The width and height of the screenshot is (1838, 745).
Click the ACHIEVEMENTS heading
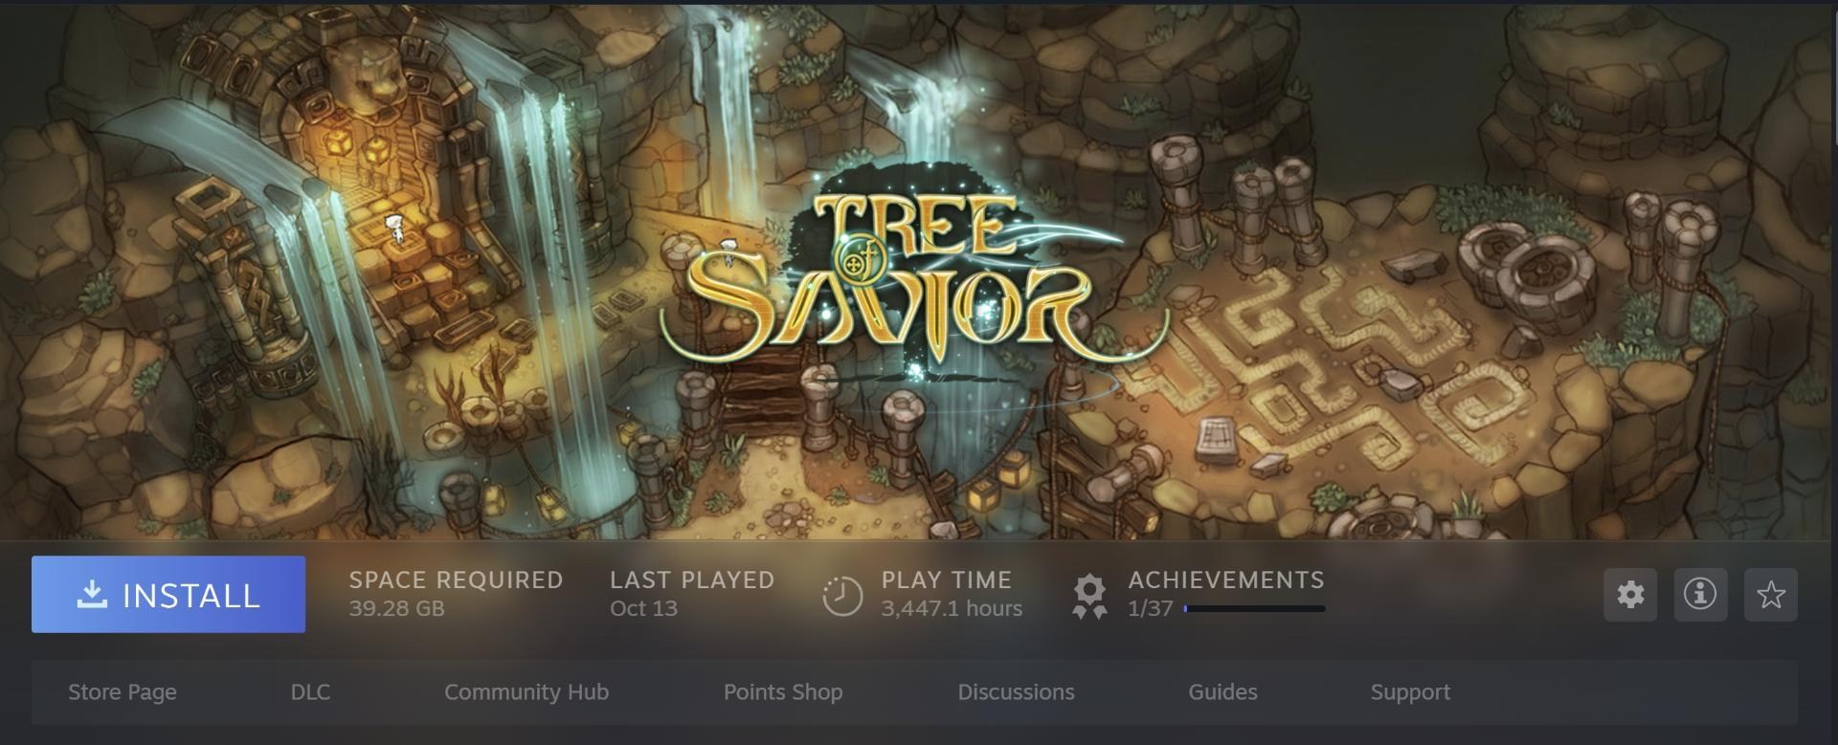1226,580
